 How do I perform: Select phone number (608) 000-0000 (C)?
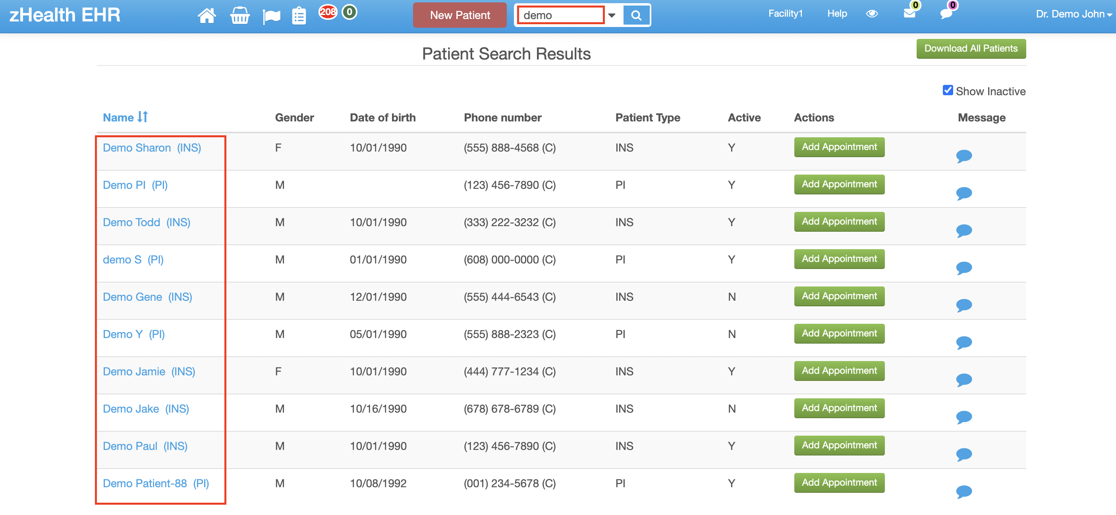tap(510, 259)
